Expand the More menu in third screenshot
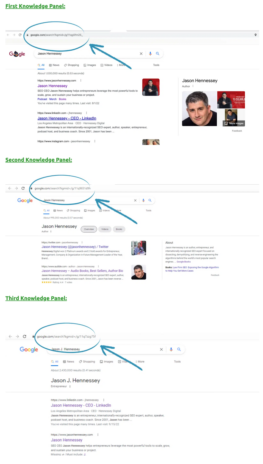Viewport: 263px width, 464px height. click(140, 362)
